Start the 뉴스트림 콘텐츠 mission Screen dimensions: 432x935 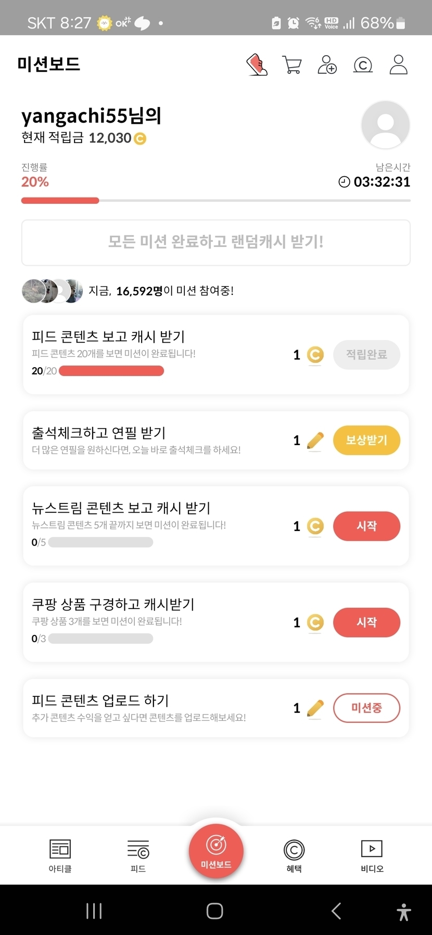click(x=366, y=526)
